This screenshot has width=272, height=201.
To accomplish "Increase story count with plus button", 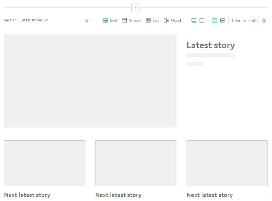I will (x=92, y=21).
